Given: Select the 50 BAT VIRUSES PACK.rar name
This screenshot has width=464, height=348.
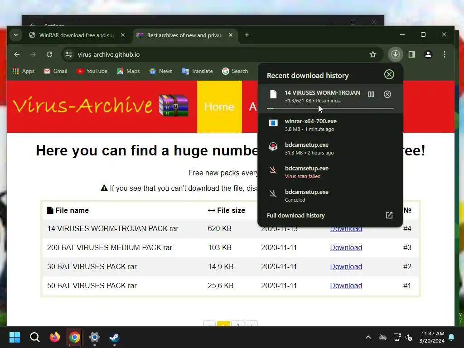Looking at the screenshot, I should [92, 285].
